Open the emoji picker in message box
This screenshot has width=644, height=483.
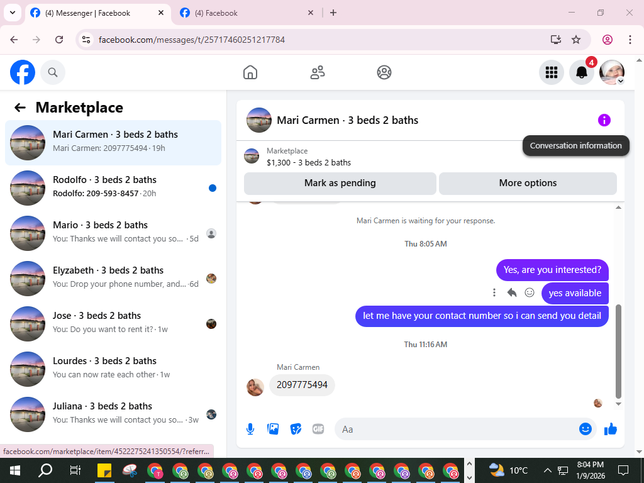click(x=586, y=429)
